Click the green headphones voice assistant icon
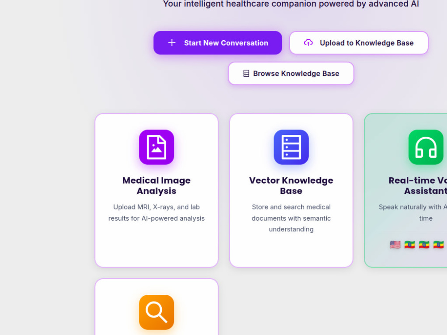The image size is (447, 335). pos(426,147)
